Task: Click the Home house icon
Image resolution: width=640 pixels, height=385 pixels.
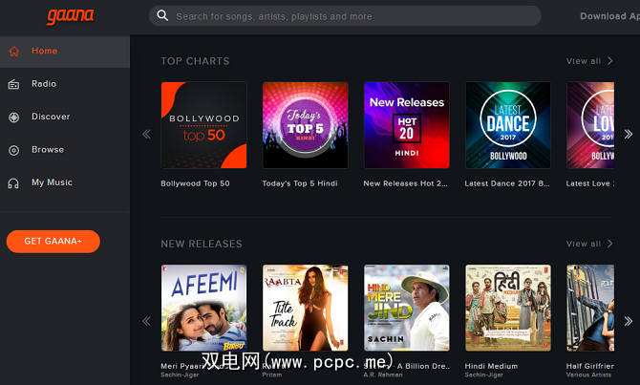Action: (x=14, y=51)
